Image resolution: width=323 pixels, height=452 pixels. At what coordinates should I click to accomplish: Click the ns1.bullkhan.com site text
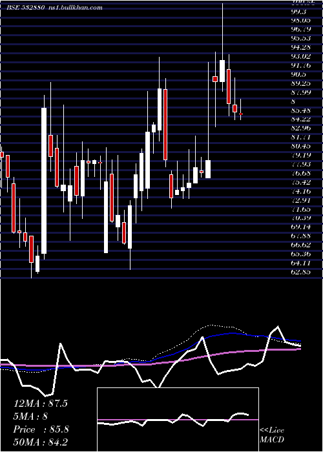point(74,8)
